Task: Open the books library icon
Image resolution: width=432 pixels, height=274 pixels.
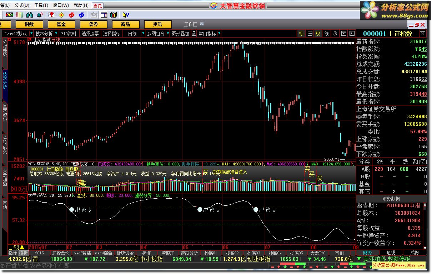Action: (114, 15)
